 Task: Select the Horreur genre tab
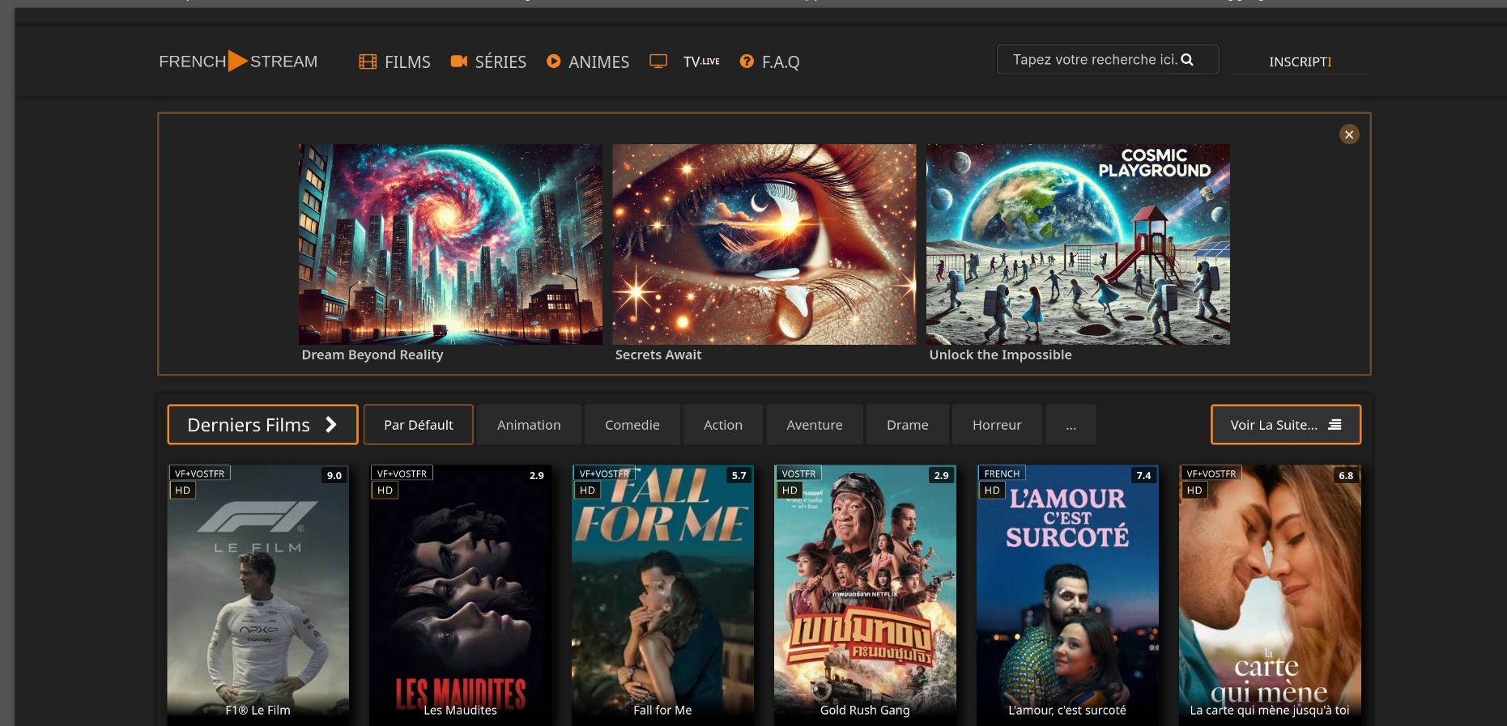[997, 425]
